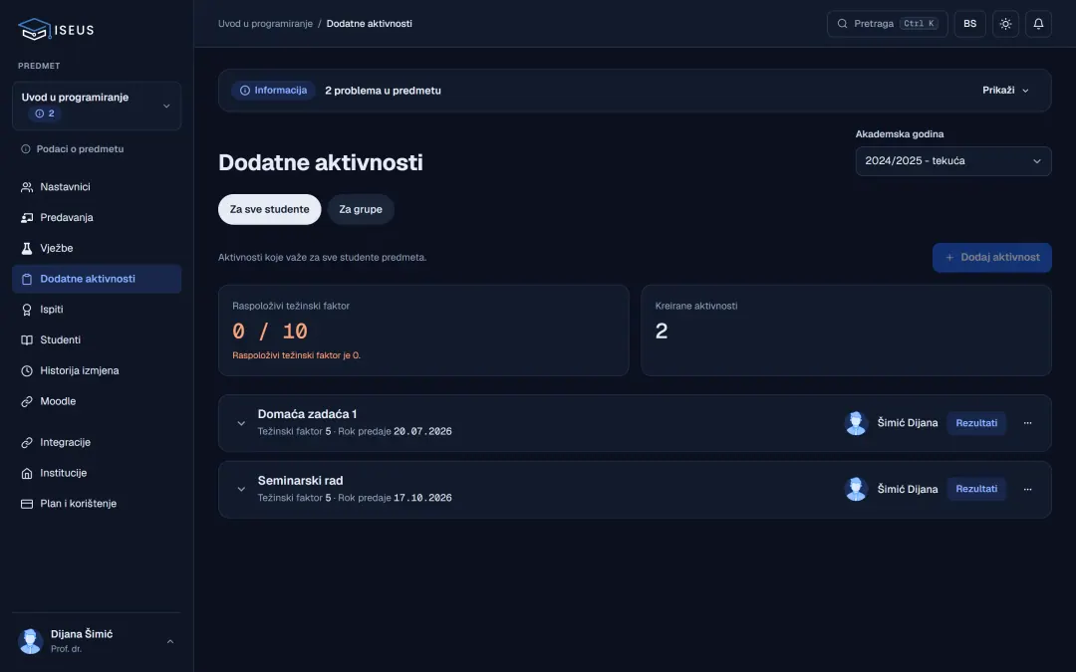Image resolution: width=1076 pixels, height=672 pixels.
Task: Expand the Domaća zadaća 1 row chevron
Action: tap(241, 423)
